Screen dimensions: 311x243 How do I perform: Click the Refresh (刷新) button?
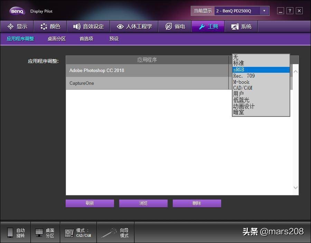pyautogui.click(x=90, y=203)
